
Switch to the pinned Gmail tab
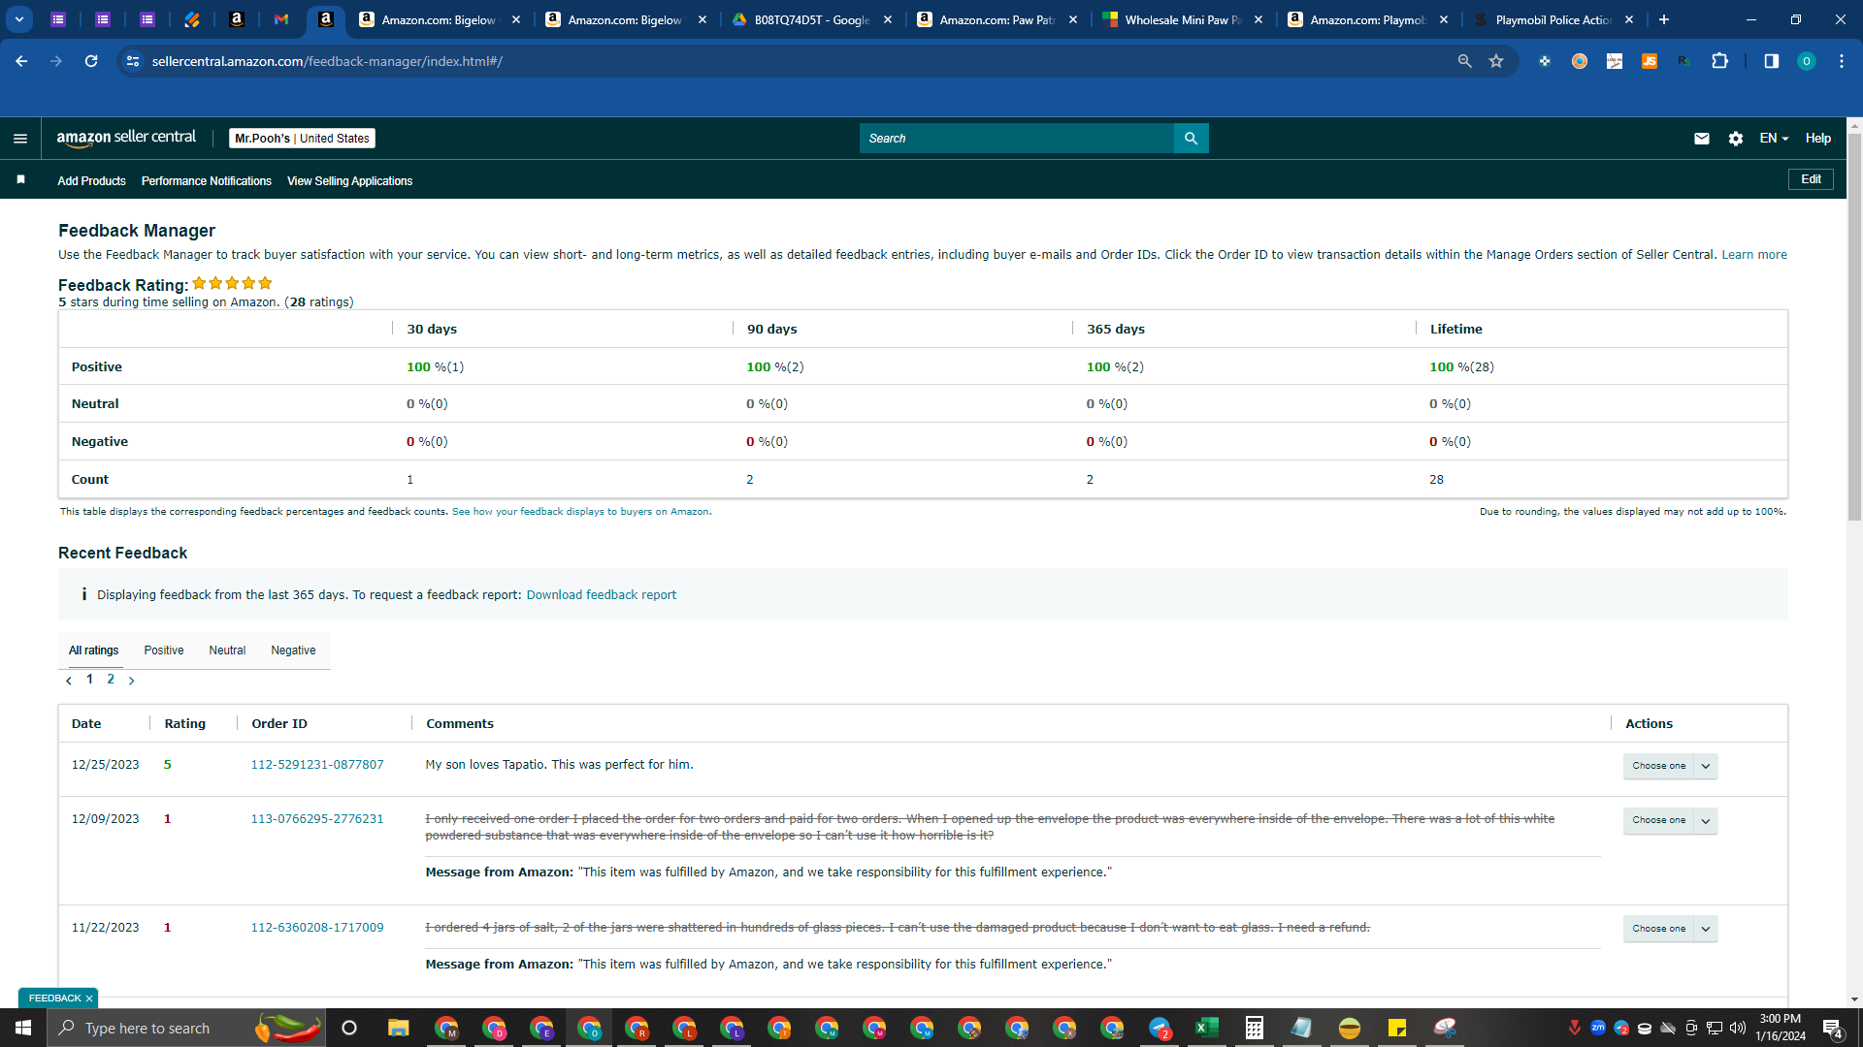pyautogui.click(x=281, y=19)
